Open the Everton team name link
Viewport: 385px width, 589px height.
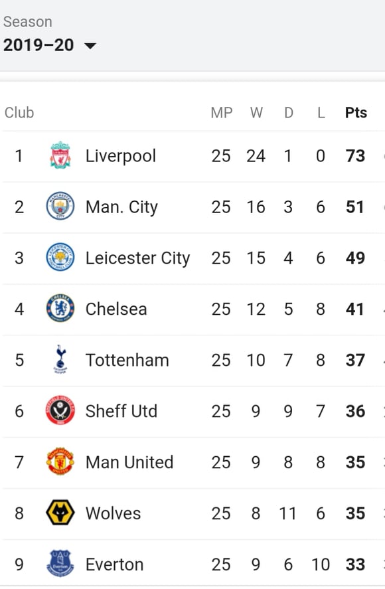(x=115, y=564)
